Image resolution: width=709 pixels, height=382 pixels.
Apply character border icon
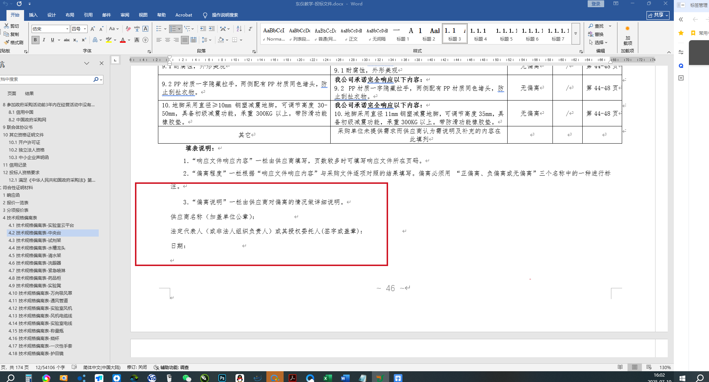click(x=145, y=29)
